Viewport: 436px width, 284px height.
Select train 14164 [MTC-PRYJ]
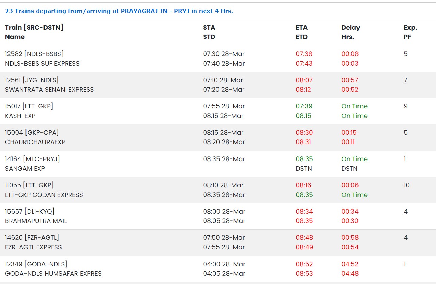point(33,159)
